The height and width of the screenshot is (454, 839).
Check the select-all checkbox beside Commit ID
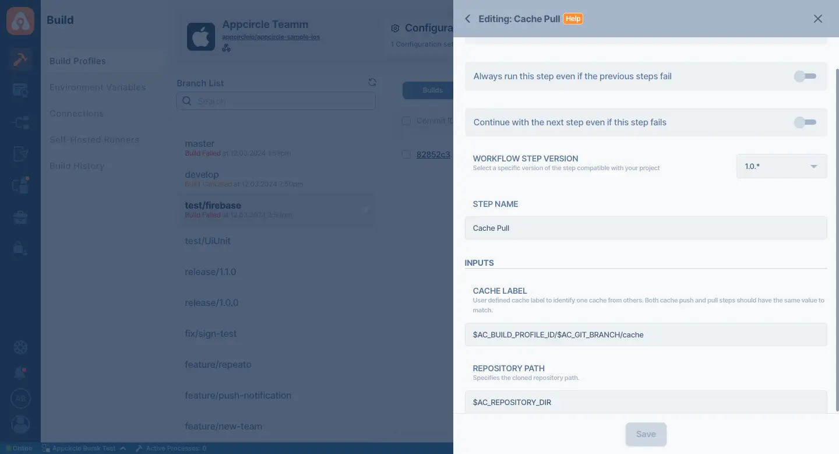tap(406, 121)
